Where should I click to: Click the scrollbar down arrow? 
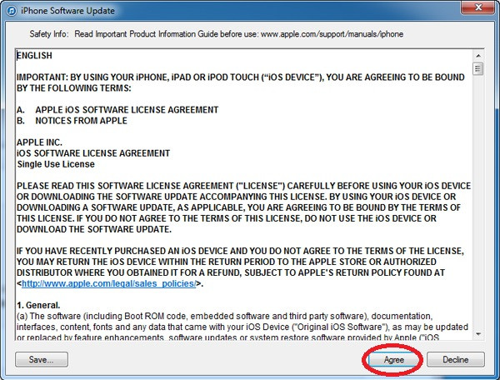click(477, 336)
